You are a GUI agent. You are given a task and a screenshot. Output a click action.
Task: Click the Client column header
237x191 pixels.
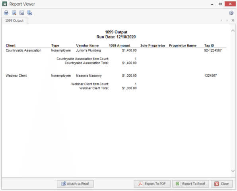11,45
